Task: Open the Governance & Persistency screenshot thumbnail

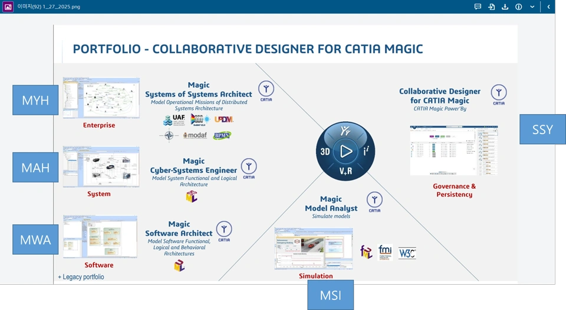Action: [454, 151]
